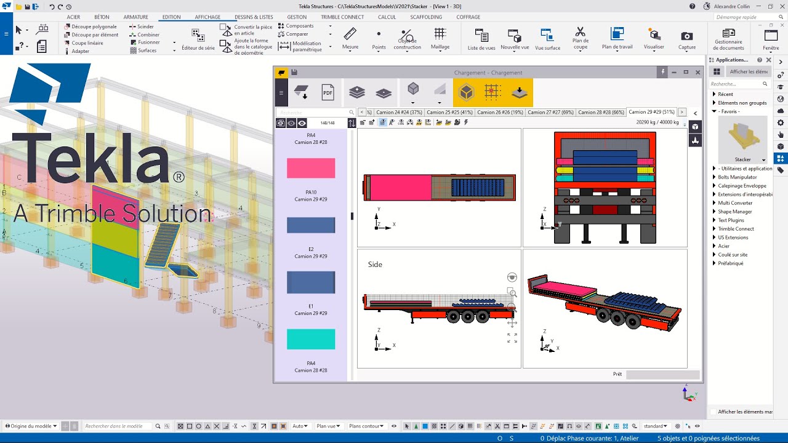Click the Vue surface tool
The width and height of the screenshot is (788, 443).
tap(547, 39)
